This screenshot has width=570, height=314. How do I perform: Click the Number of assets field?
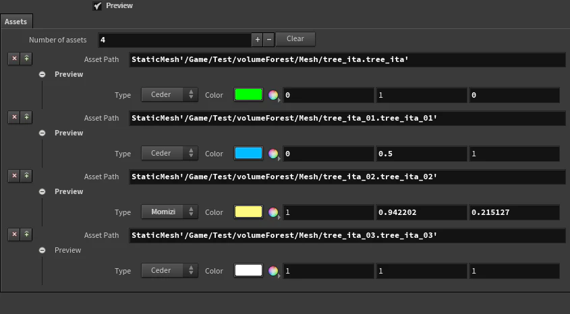(x=175, y=40)
